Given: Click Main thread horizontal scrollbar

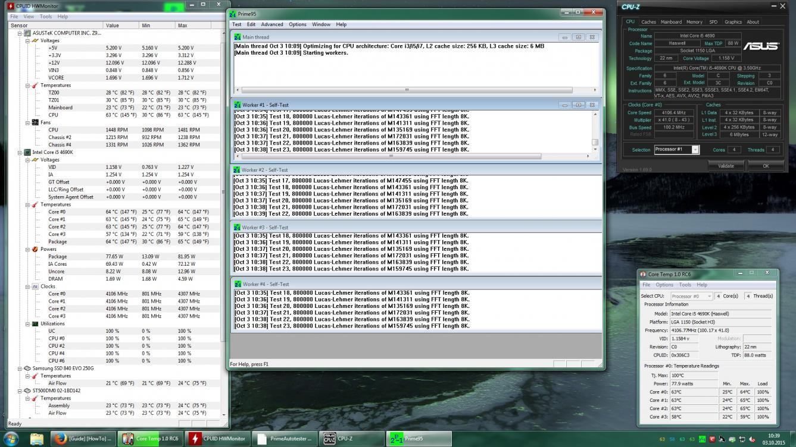Looking at the screenshot, I should [x=416, y=90].
